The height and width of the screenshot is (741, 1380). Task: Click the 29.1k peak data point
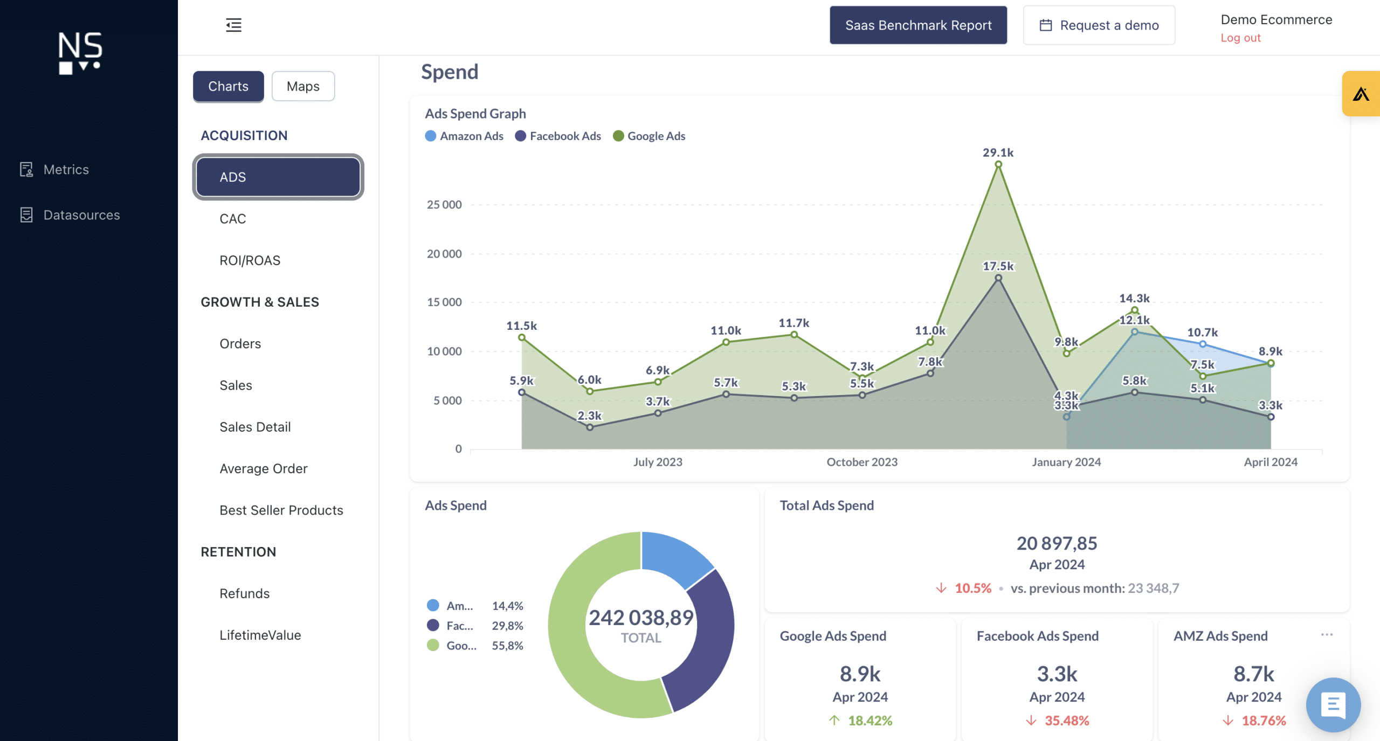pyautogui.click(x=998, y=164)
